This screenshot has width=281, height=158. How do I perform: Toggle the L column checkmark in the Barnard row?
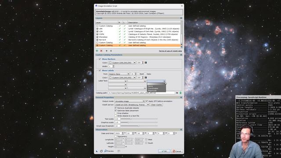125,40
